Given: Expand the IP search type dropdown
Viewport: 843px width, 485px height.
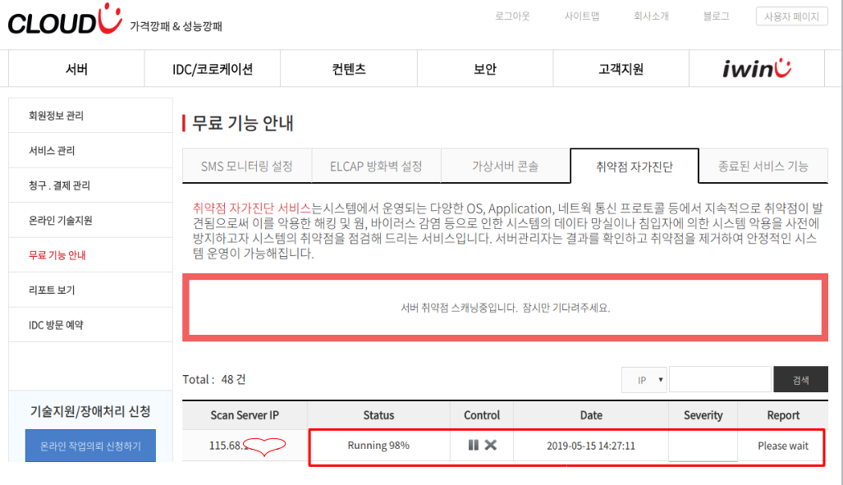Looking at the screenshot, I should [644, 380].
